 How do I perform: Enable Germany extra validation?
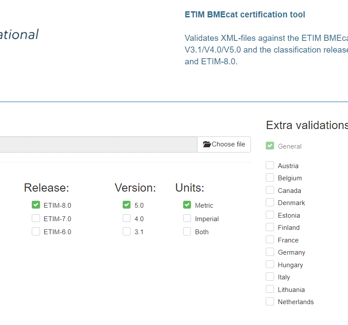point(270,252)
